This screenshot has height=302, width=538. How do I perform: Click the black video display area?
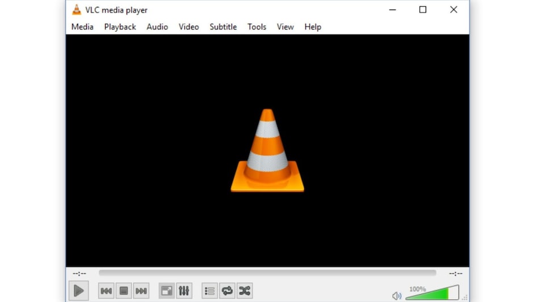click(x=267, y=150)
